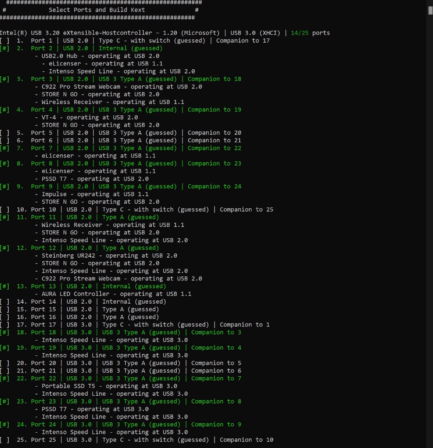The image size is (433, 448).
Task: Click the 'Select Ports and Build Kext' header
Action: point(97,10)
